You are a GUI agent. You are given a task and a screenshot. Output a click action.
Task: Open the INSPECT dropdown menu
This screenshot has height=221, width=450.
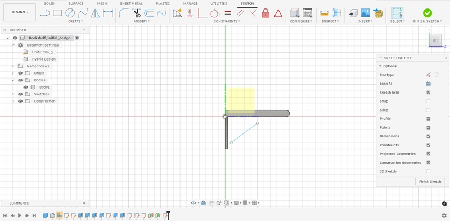pyautogui.click(x=330, y=21)
